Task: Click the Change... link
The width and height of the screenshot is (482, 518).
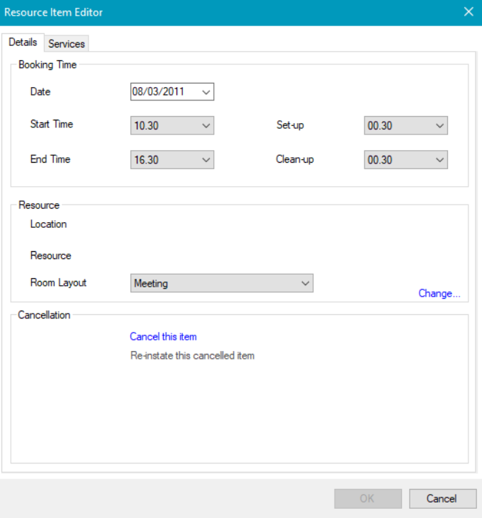Action: (x=439, y=294)
